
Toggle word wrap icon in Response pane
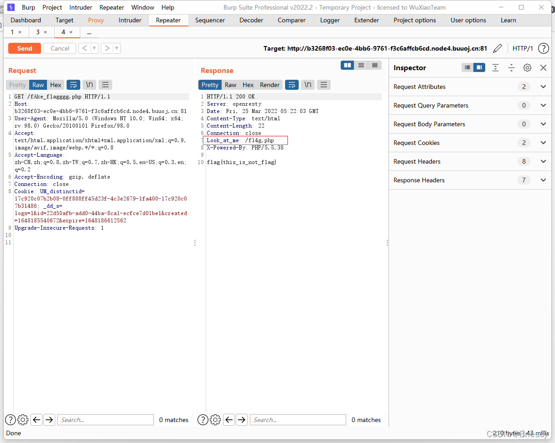pyautogui.click(x=292, y=85)
